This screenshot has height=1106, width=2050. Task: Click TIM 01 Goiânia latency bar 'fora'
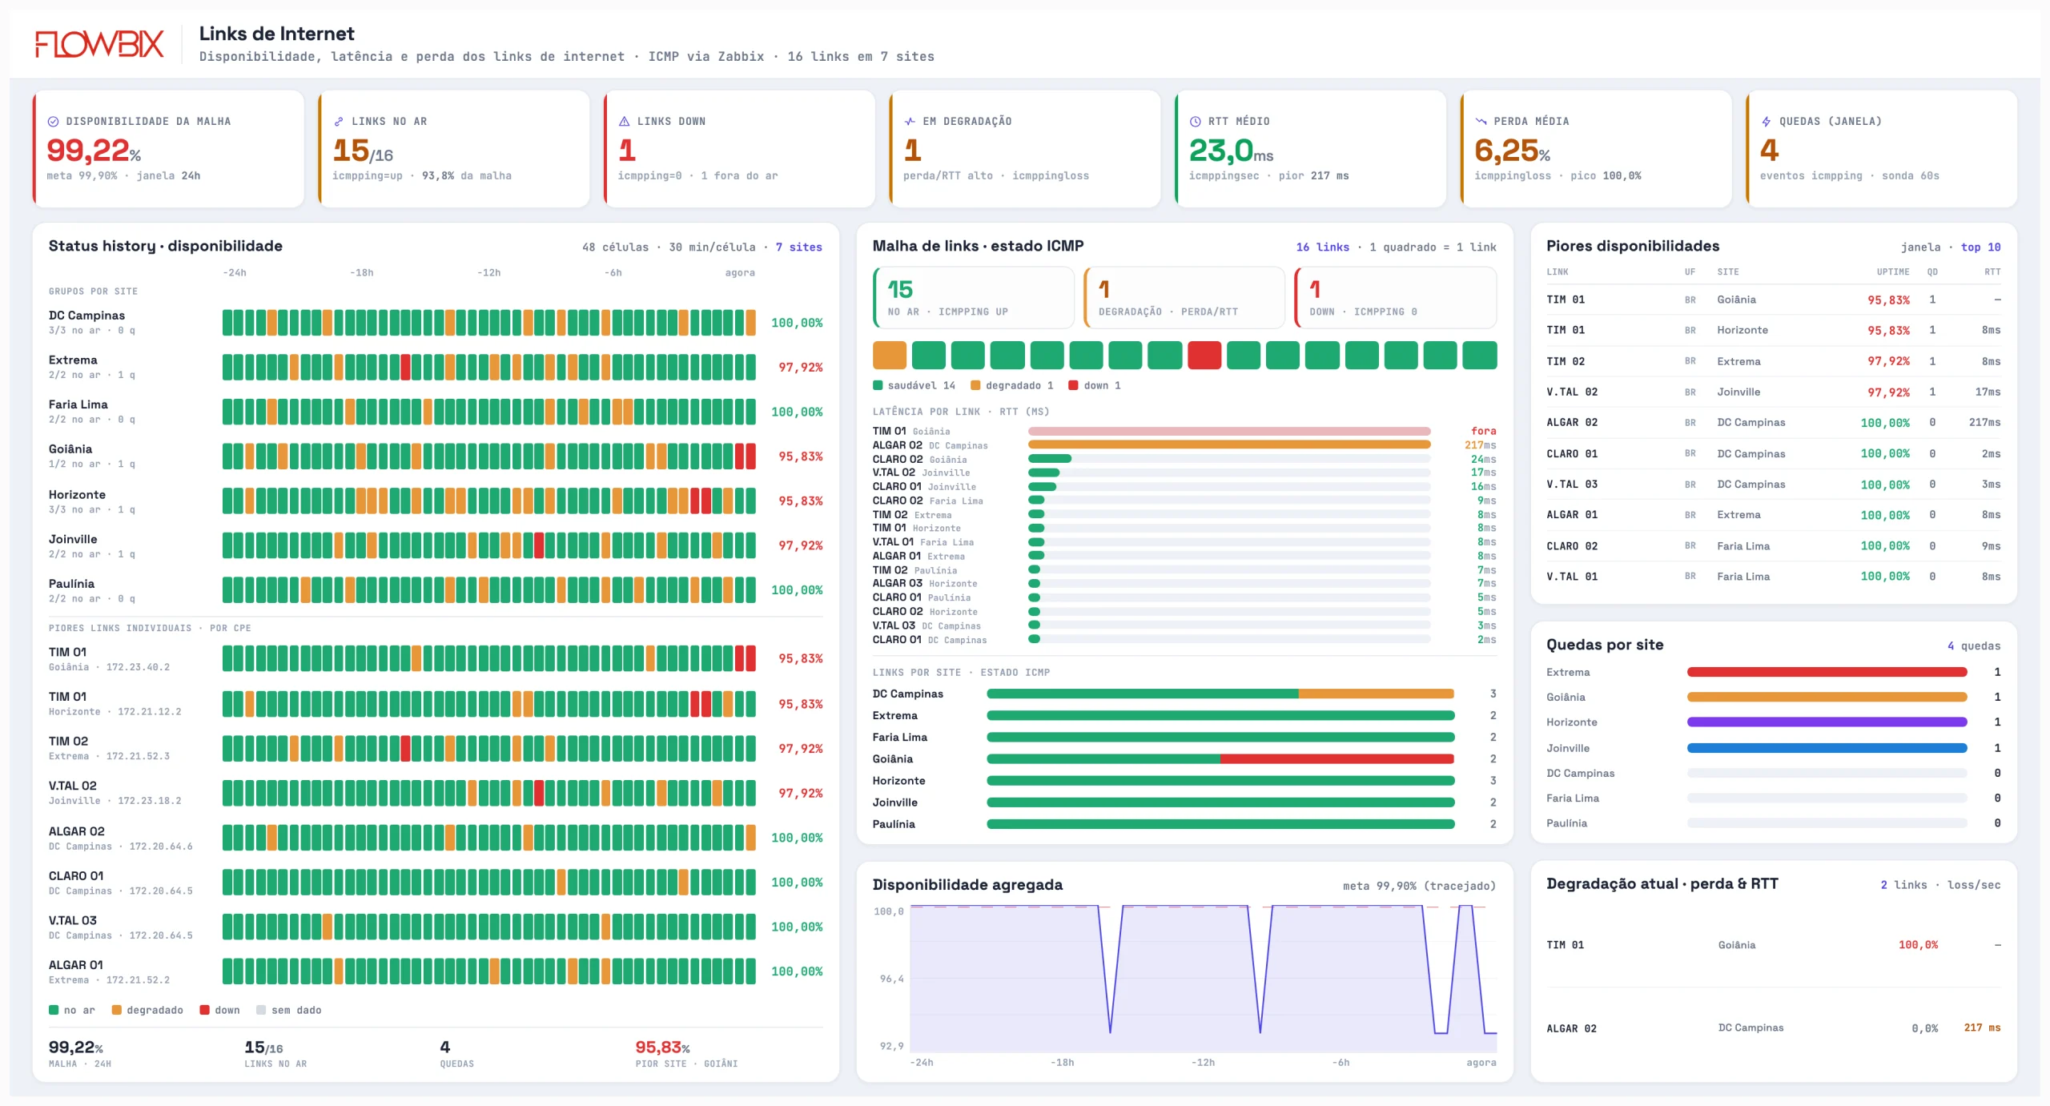pos(1229,431)
